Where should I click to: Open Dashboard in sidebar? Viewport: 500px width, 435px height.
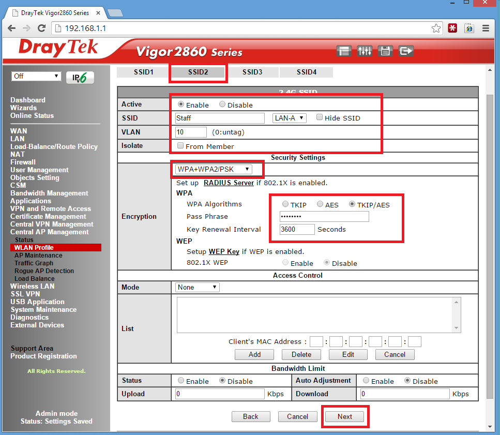tap(28, 100)
